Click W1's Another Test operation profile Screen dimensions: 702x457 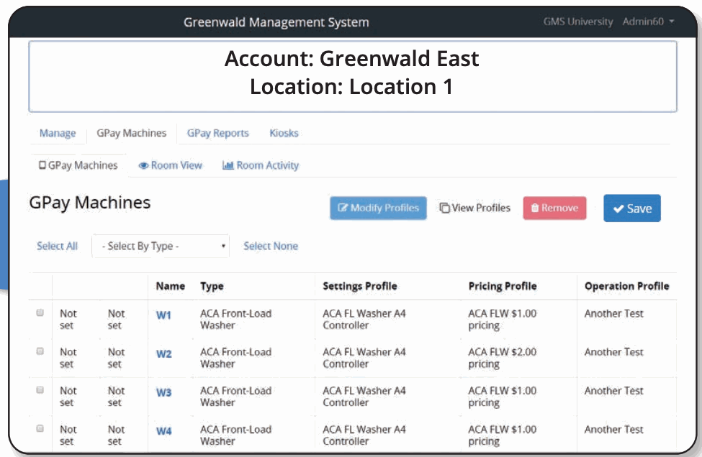tap(614, 313)
